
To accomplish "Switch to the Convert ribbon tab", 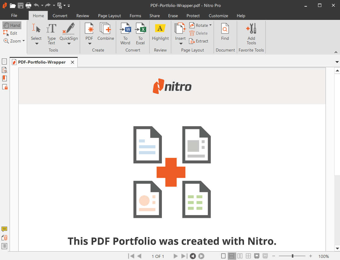I will click(x=60, y=16).
